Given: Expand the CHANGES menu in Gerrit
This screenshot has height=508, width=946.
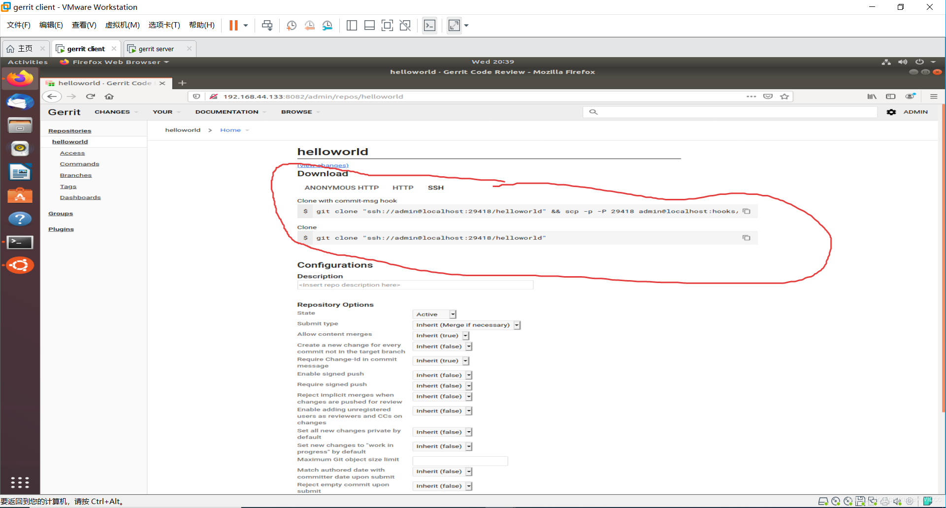Looking at the screenshot, I should (x=116, y=112).
